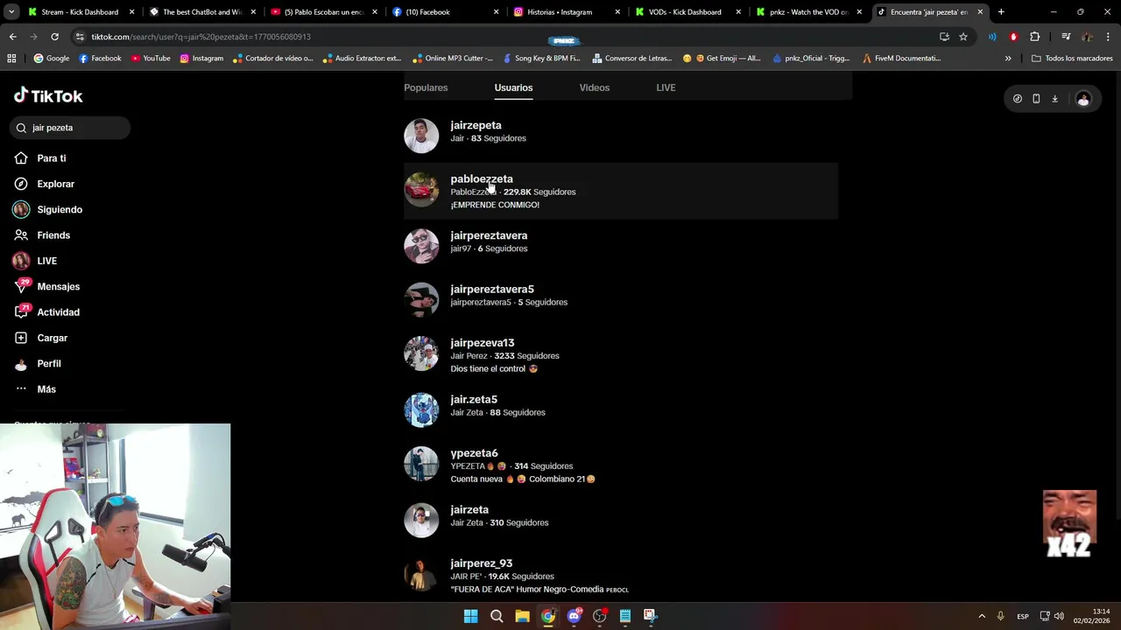Image resolution: width=1121 pixels, height=630 pixels.
Task: Open the Online MP3 Cutter bookmark
Action: coord(453,59)
